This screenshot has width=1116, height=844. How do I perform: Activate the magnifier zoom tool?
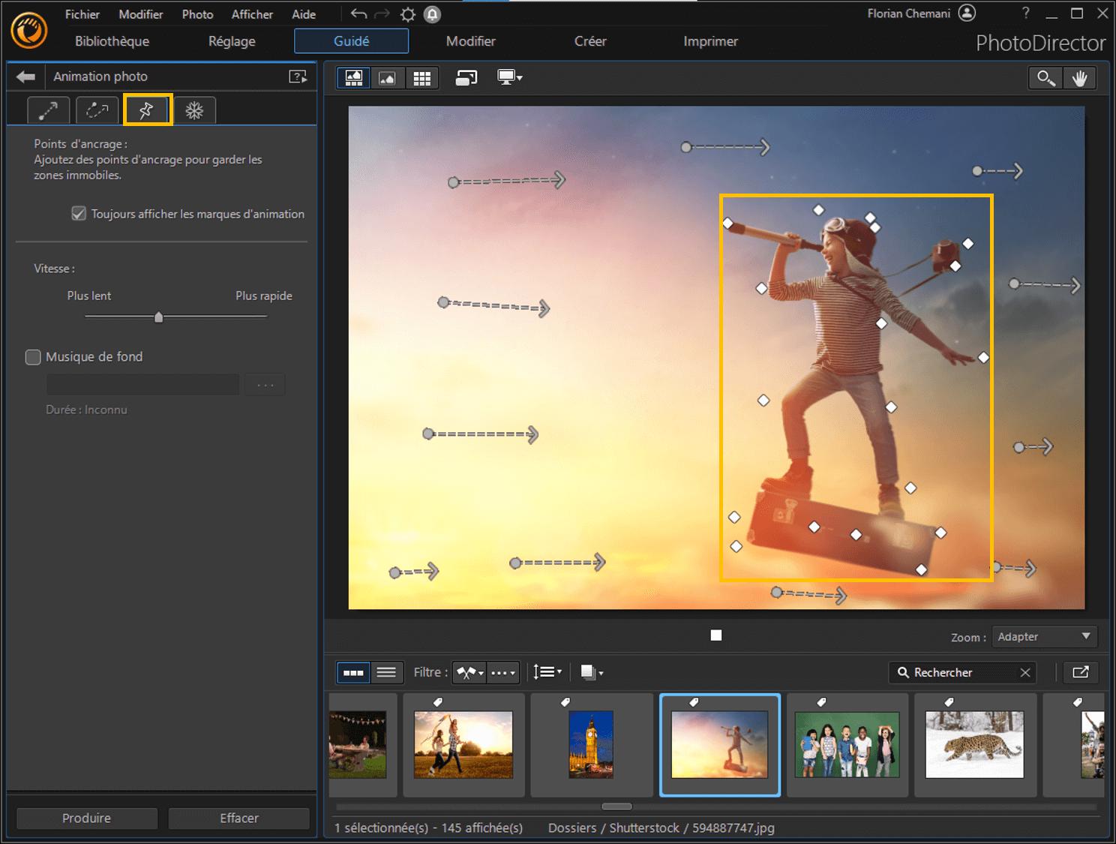[1045, 77]
